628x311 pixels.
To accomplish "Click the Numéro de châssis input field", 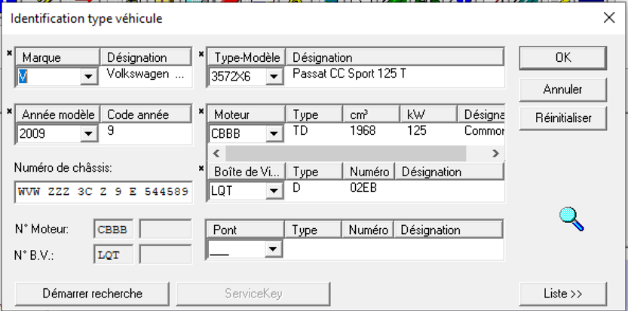I will coord(103,192).
